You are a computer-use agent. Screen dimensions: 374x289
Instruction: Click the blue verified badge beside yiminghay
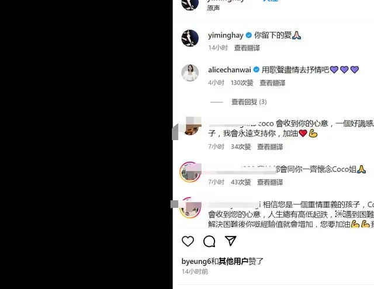pyautogui.click(x=248, y=35)
